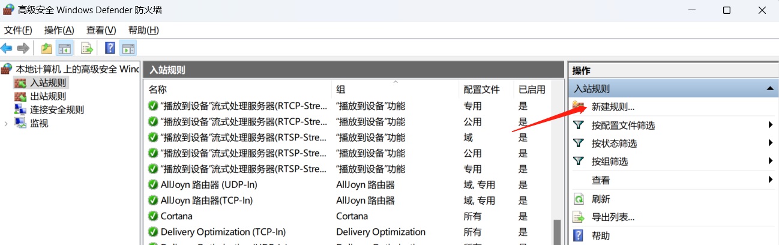Click the funnel icon beside 按组筛选
The image size is (779, 245).
pos(579,161)
